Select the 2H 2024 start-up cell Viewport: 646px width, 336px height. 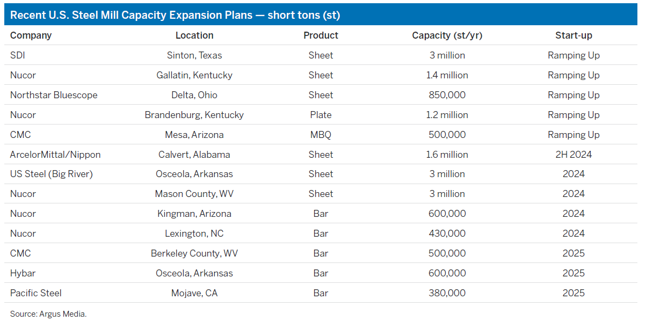pyautogui.click(x=574, y=155)
